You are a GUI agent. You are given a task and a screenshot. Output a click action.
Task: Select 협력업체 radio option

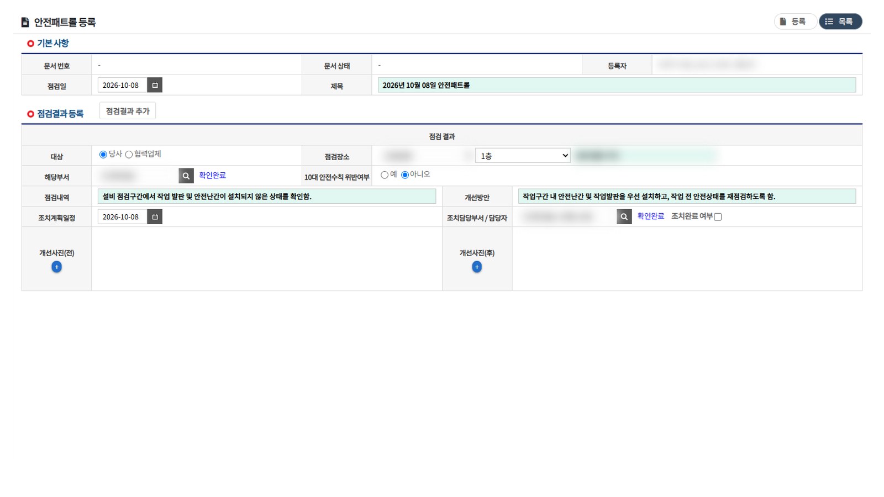tap(129, 155)
